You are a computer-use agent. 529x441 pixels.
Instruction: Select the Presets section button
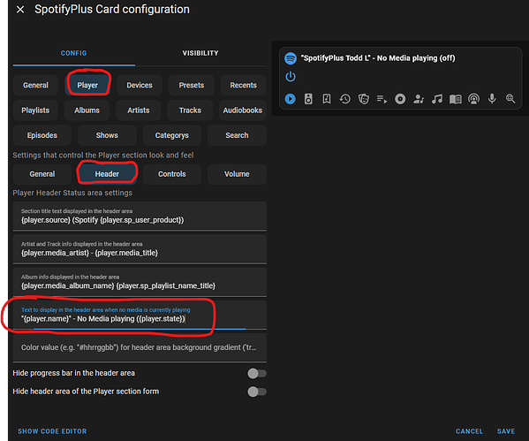pyautogui.click(x=192, y=85)
